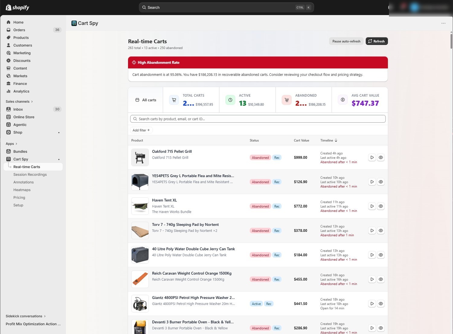This screenshot has height=334, width=453.
Task: Search carts by product, email, or ID
Action: (x=258, y=119)
